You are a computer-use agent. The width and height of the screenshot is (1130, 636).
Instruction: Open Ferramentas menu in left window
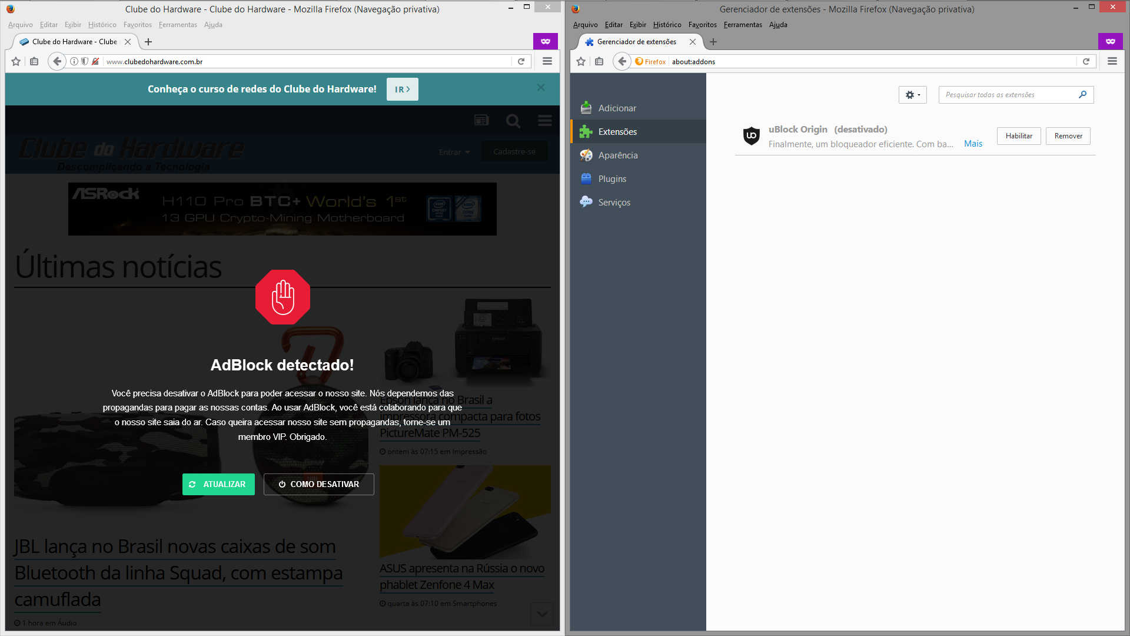pos(178,25)
